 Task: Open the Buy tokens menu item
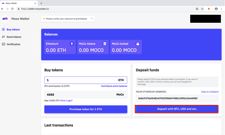pos(13,30)
